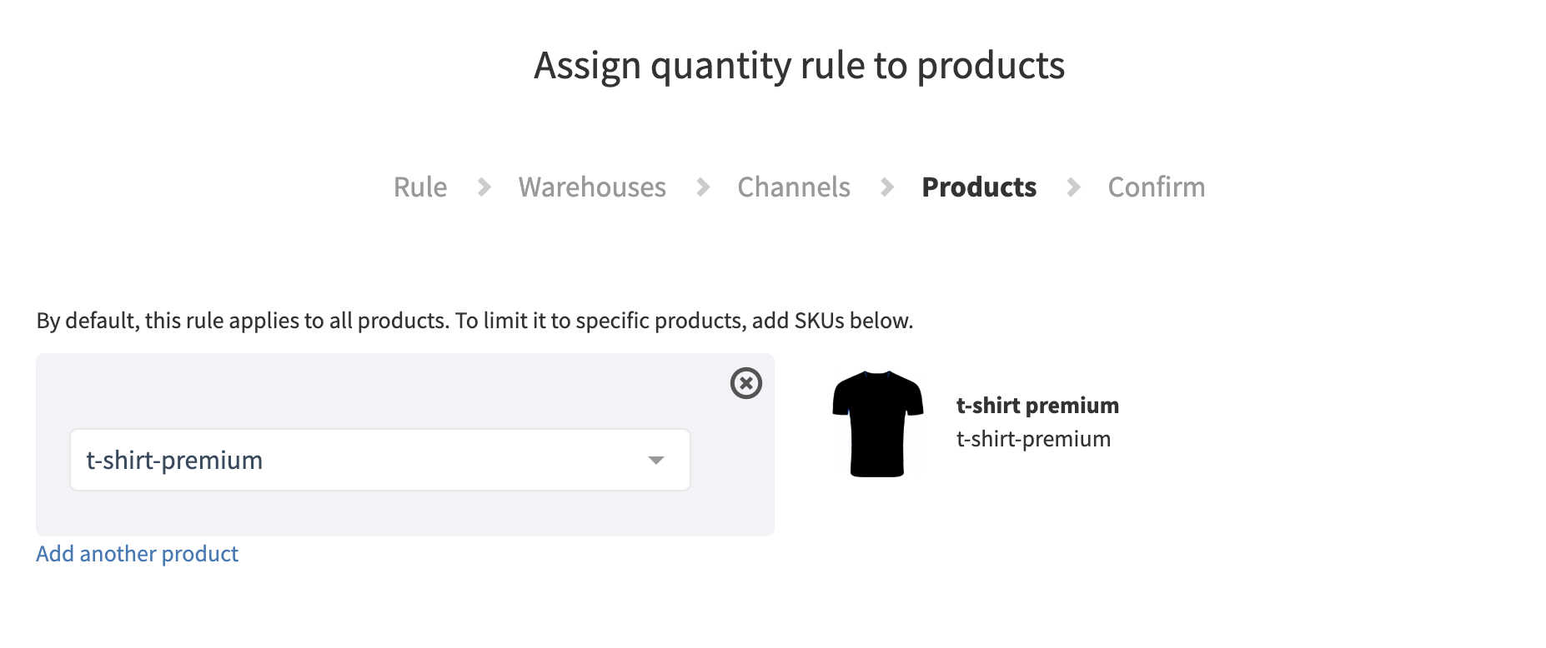Switch to the Channels step
The width and height of the screenshot is (1546, 648).
point(794,187)
